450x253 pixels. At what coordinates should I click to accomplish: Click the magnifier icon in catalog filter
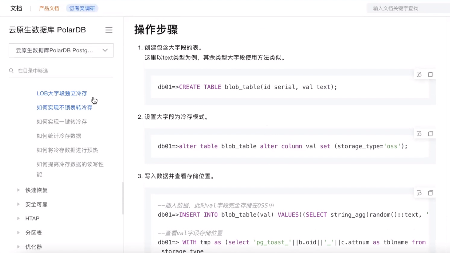pos(11,70)
